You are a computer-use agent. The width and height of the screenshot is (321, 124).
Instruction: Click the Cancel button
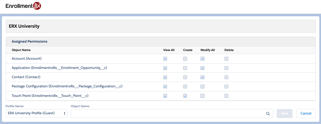tap(306, 113)
